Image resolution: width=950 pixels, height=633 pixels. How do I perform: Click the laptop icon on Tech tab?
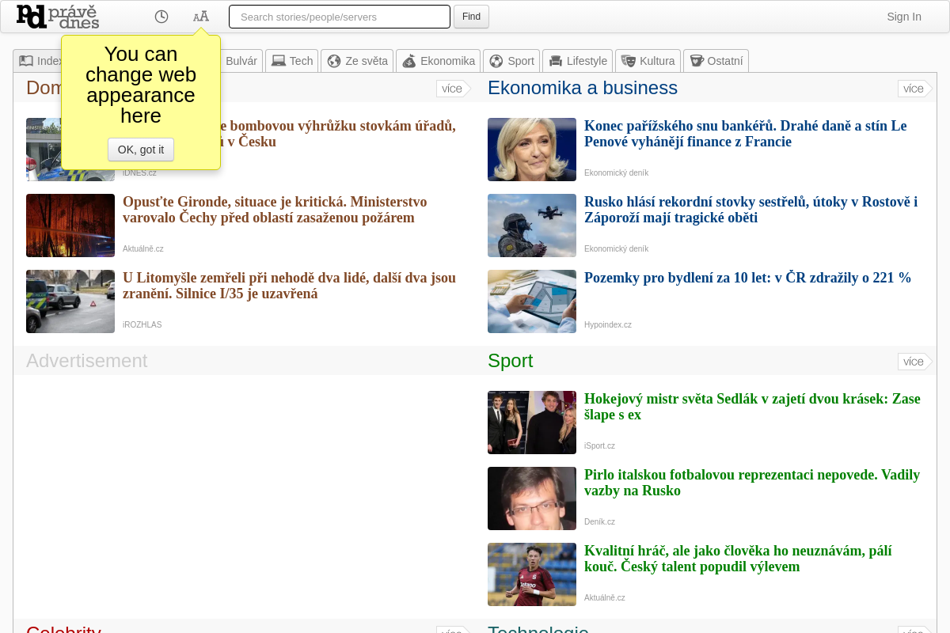click(x=278, y=61)
